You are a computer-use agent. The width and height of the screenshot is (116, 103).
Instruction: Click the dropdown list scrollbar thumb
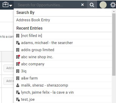[114, 45]
